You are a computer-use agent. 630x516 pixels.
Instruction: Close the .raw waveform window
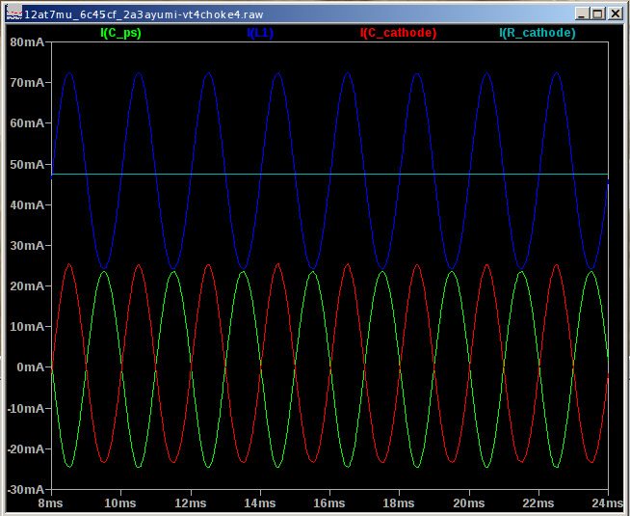(615, 14)
